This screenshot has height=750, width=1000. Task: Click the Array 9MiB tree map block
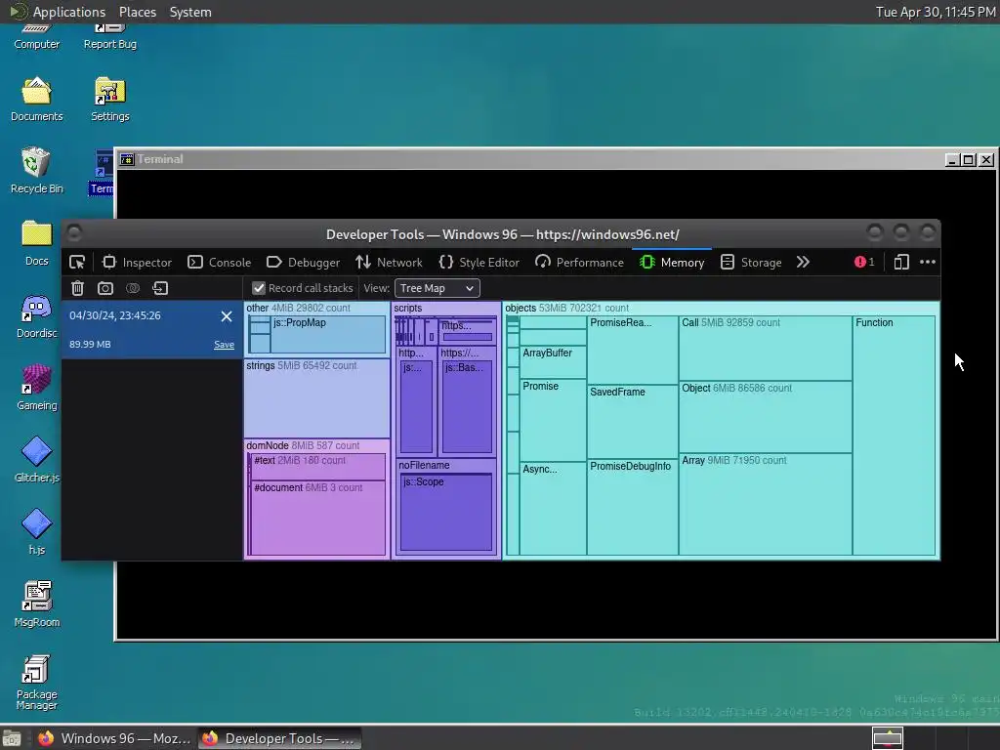click(766, 505)
